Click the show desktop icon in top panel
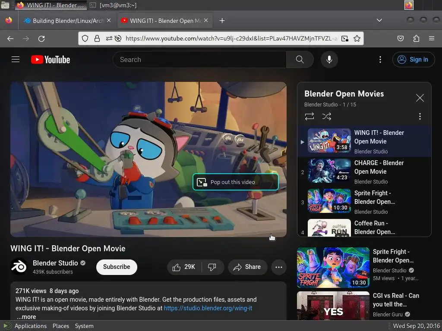Screen dimensions: 442x331 tap(5, 5)
